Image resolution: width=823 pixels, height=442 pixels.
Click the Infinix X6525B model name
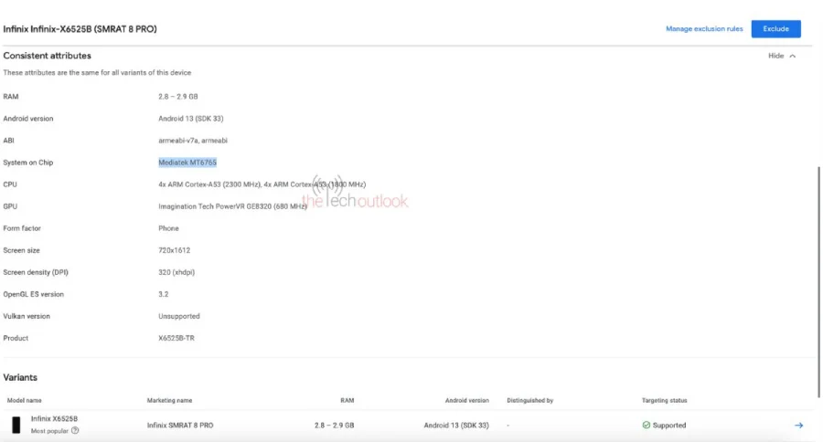[54, 418]
